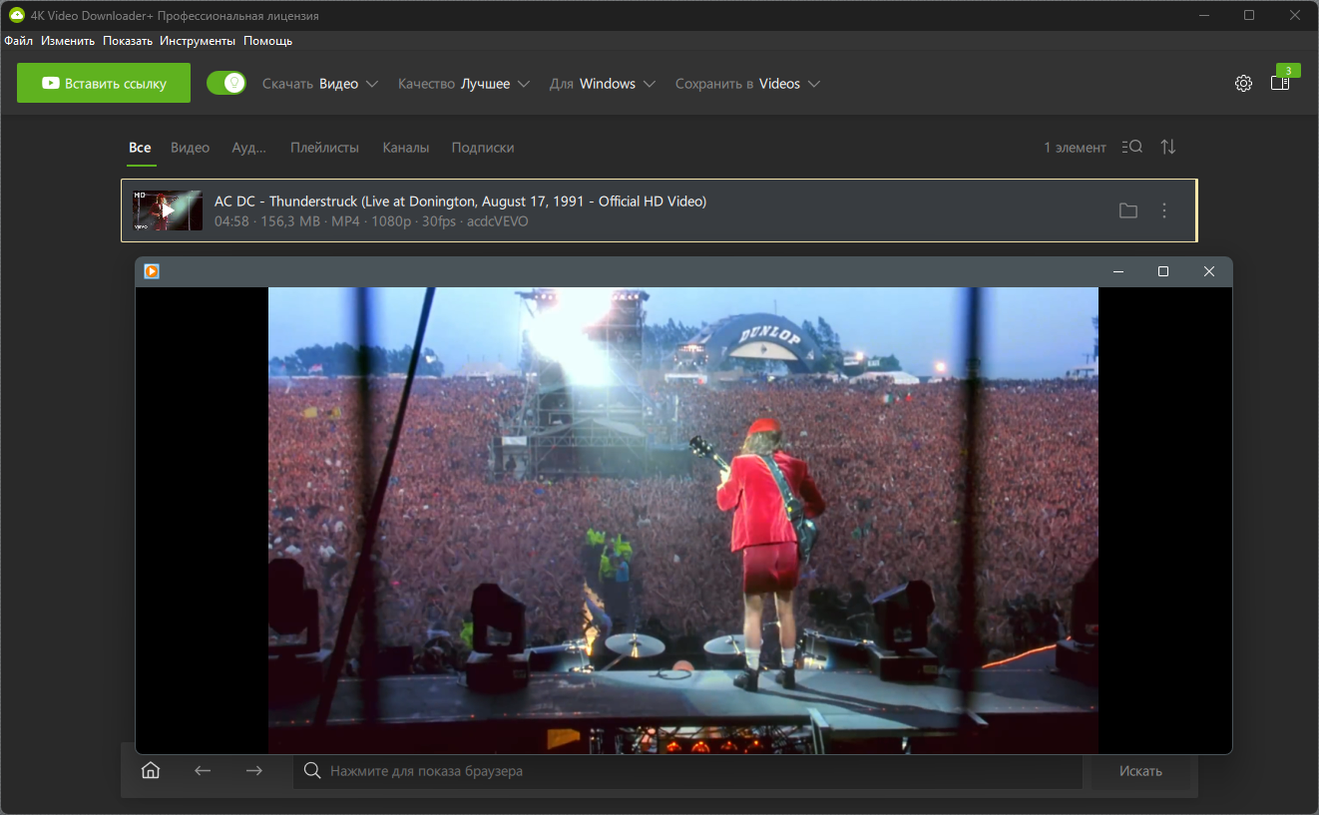Click the browser forward arrow
This screenshot has width=1319, height=815.
254,770
